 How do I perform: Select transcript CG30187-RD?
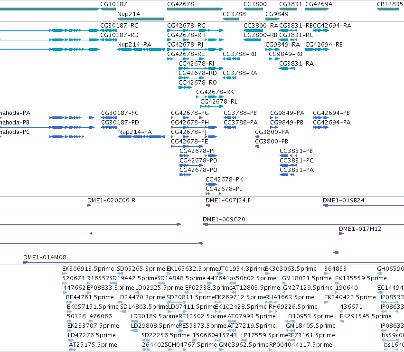pos(119,35)
